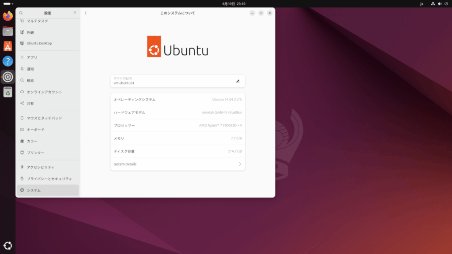Click the 共有 share icon

(22, 103)
